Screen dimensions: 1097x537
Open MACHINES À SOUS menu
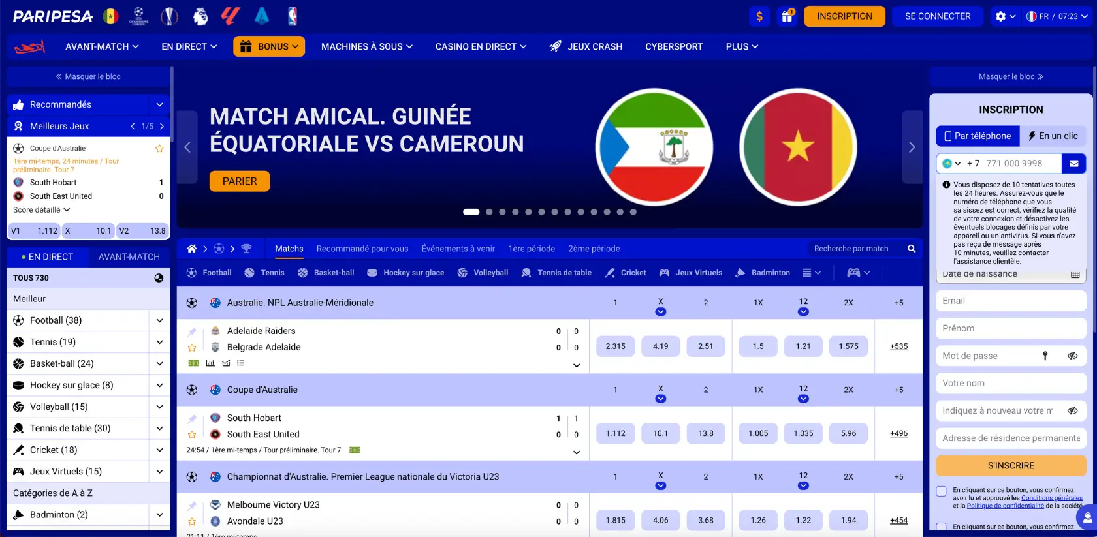(x=367, y=47)
